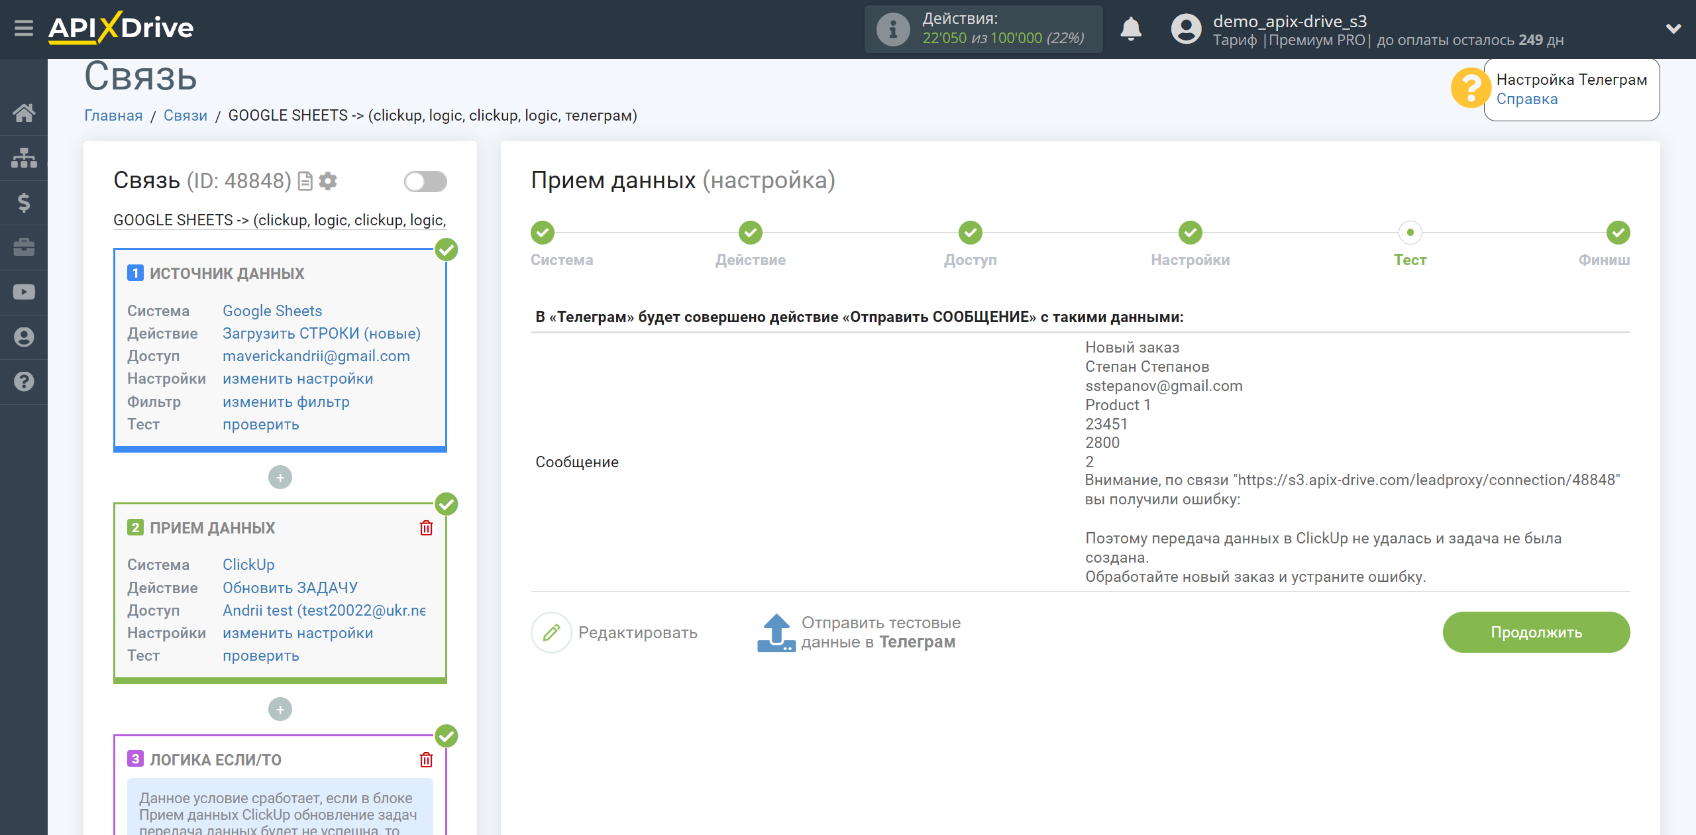Delete the ЛОГИКА ЕСЛИ/ТО block
The width and height of the screenshot is (1696, 835).
[x=426, y=760]
